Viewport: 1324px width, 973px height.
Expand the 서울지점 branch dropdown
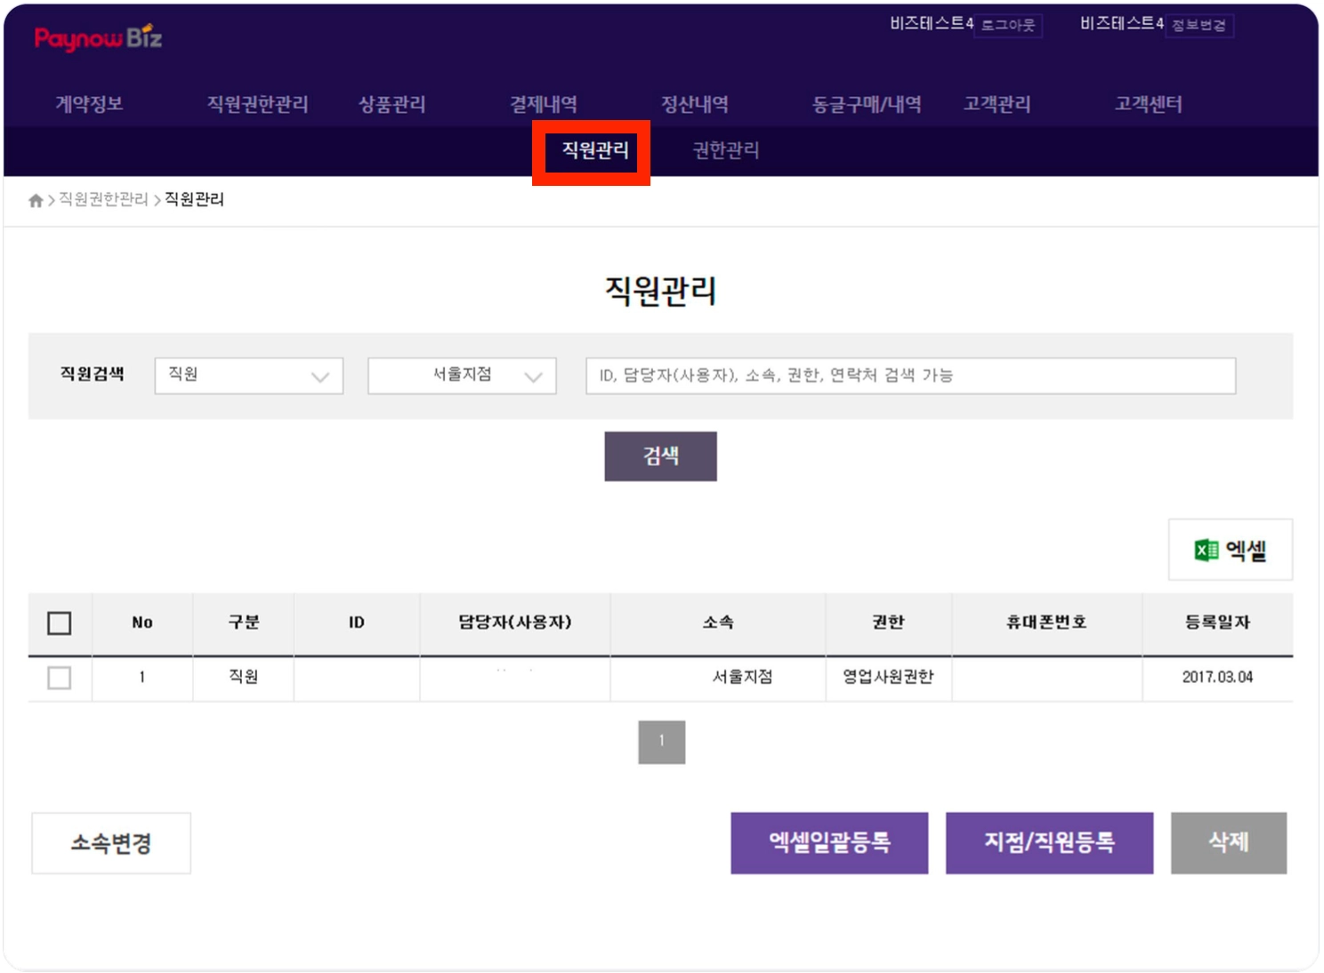(x=462, y=375)
